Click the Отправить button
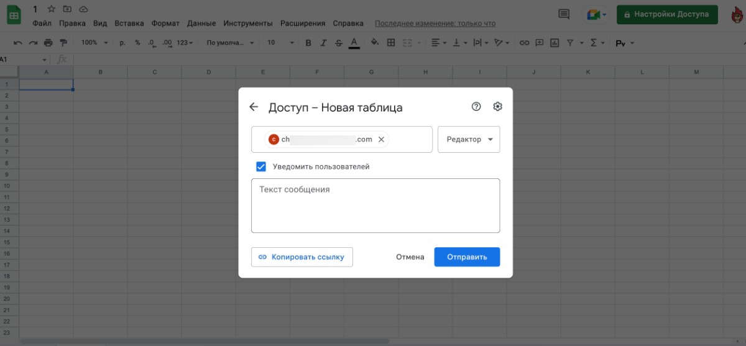This screenshot has height=346, width=746. pyautogui.click(x=467, y=257)
